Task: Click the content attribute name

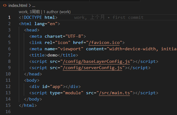Action: click(95, 49)
